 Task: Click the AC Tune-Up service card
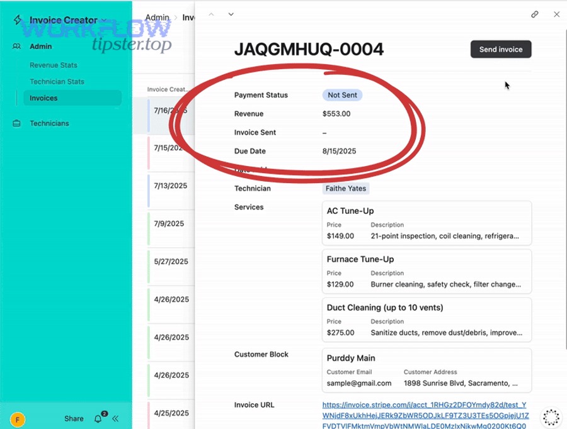(427, 223)
